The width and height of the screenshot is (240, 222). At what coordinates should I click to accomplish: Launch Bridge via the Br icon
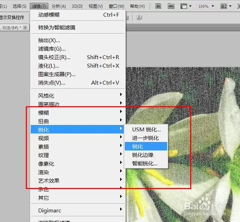point(158,6)
